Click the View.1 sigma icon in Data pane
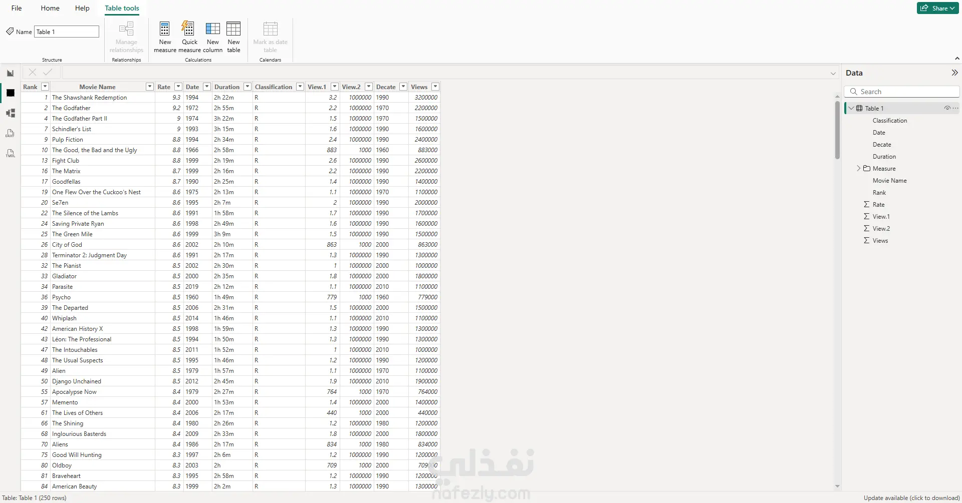This screenshot has width=962, height=503. [866, 216]
